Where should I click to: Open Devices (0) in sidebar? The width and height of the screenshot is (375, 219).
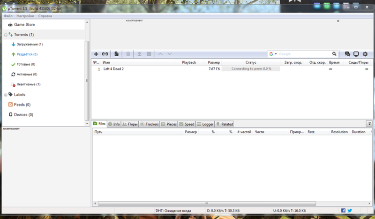coord(23,114)
